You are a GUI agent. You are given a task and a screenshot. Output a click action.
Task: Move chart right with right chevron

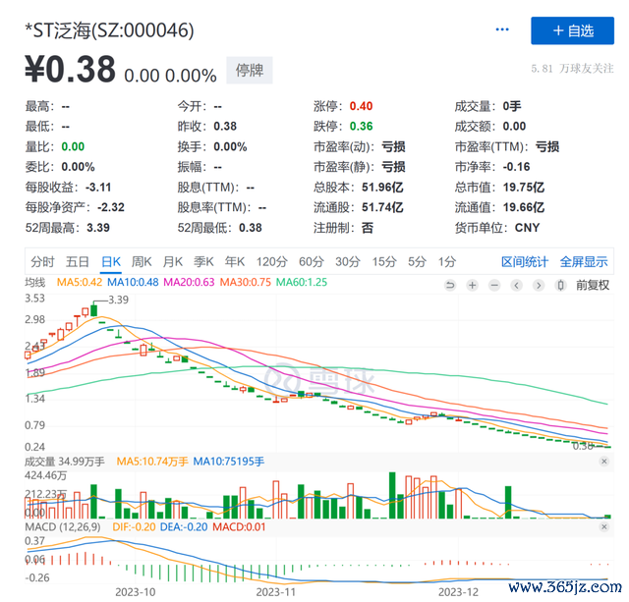pyautogui.click(x=539, y=286)
